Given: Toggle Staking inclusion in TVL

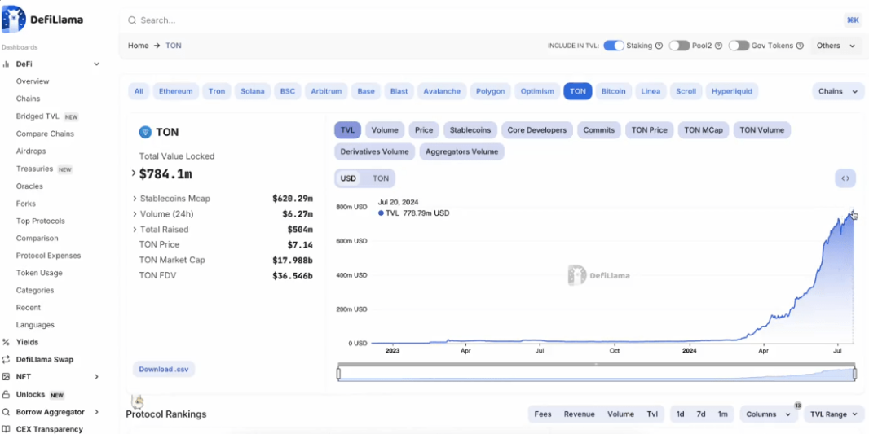Looking at the screenshot, I should tap(614, 46).
